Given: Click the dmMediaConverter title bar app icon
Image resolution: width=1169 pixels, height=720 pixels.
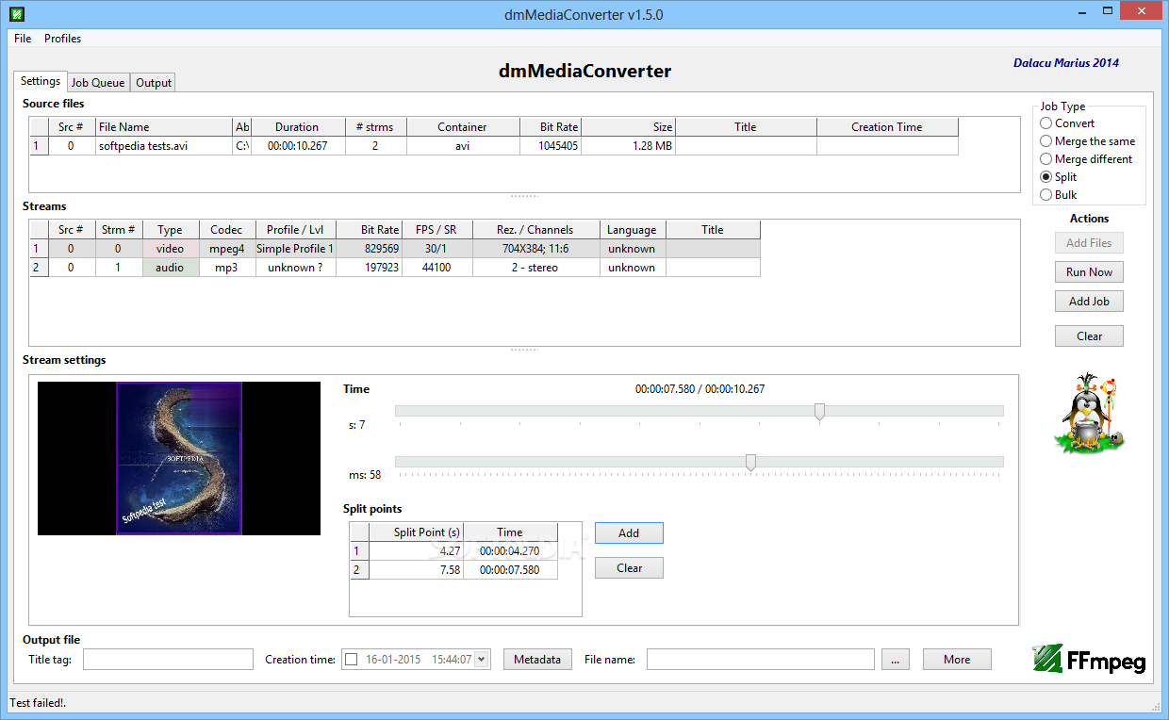Looking at the screenshot, I should tap(16, 14).
